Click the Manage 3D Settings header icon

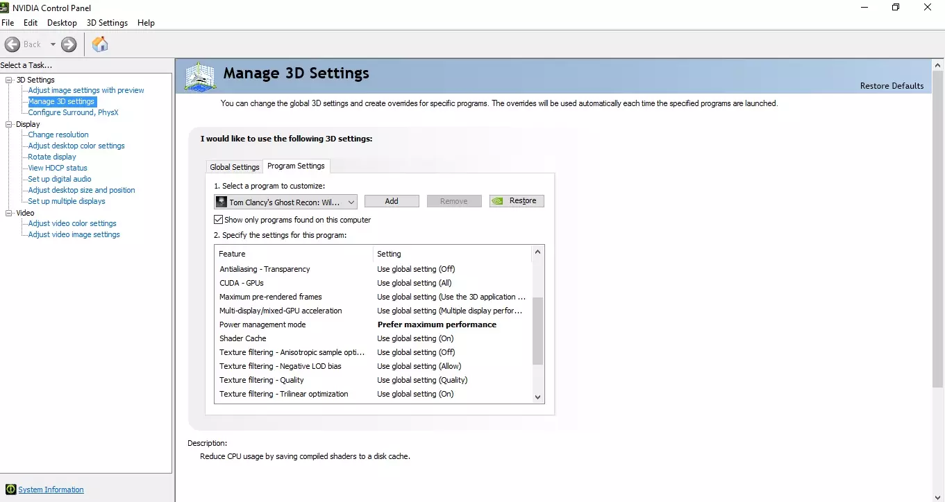[201, 76]
